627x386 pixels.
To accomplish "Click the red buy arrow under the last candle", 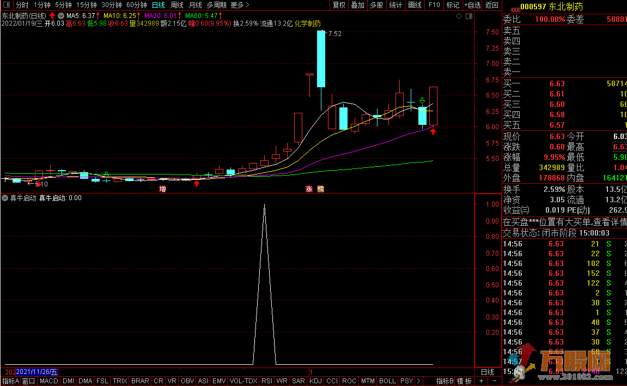I will tap(433, 131).
